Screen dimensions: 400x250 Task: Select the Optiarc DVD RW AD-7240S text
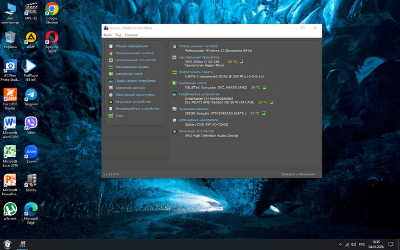(x=207, y=124)
